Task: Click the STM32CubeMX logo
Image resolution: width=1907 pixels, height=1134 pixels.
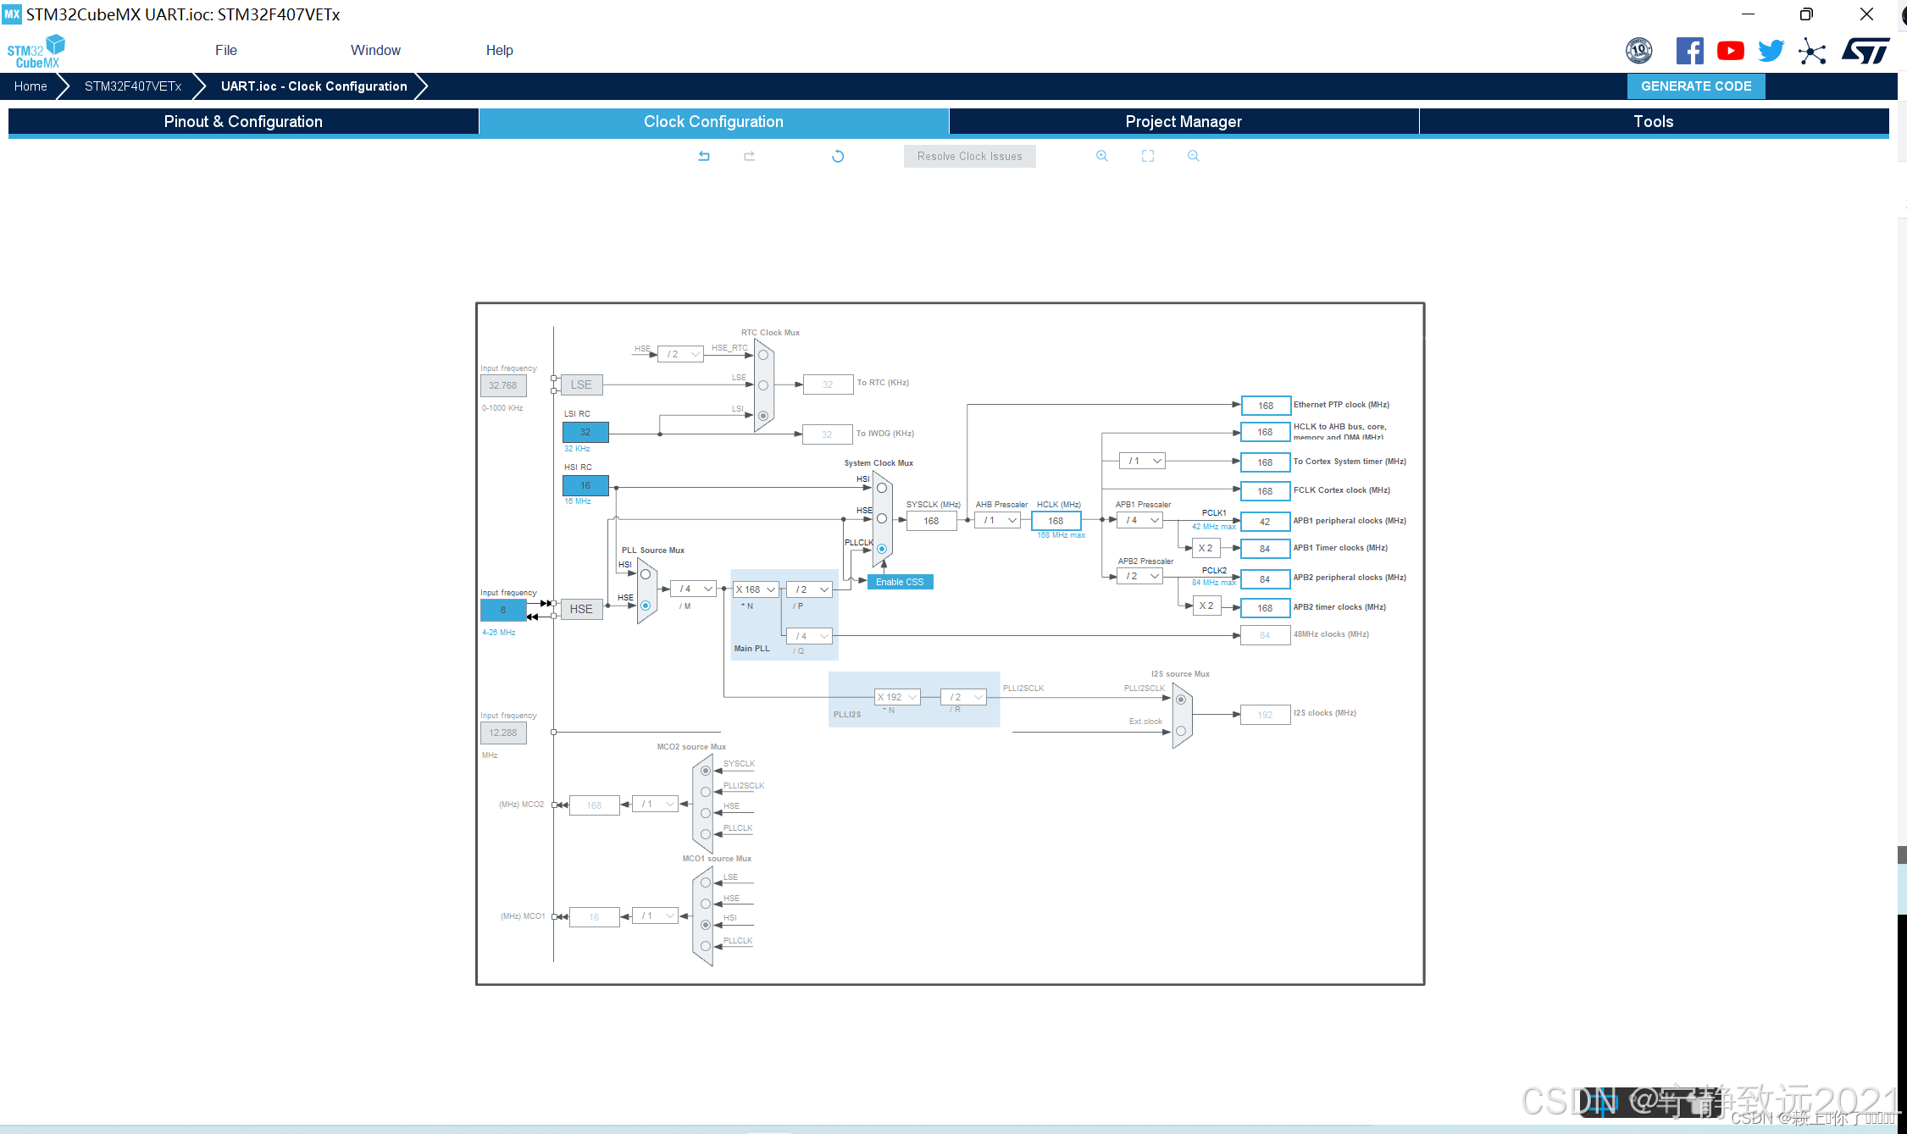Action: pos(36,51)
